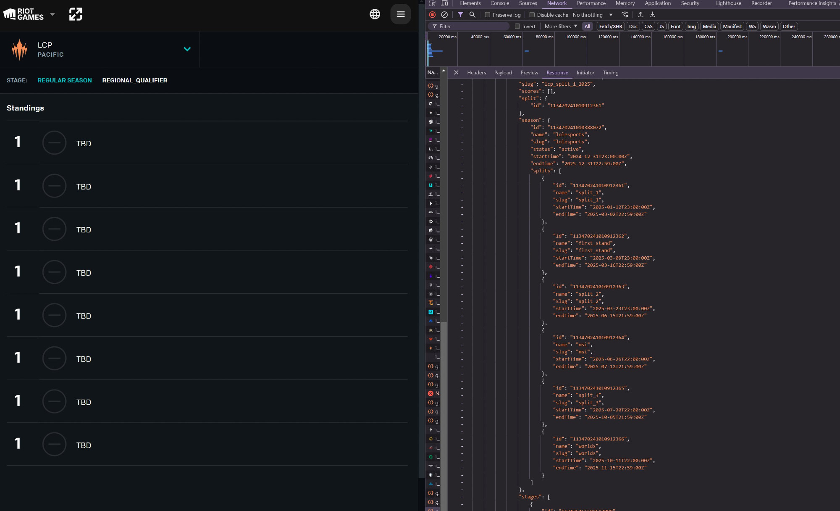Filter requests by Font type

675,26
